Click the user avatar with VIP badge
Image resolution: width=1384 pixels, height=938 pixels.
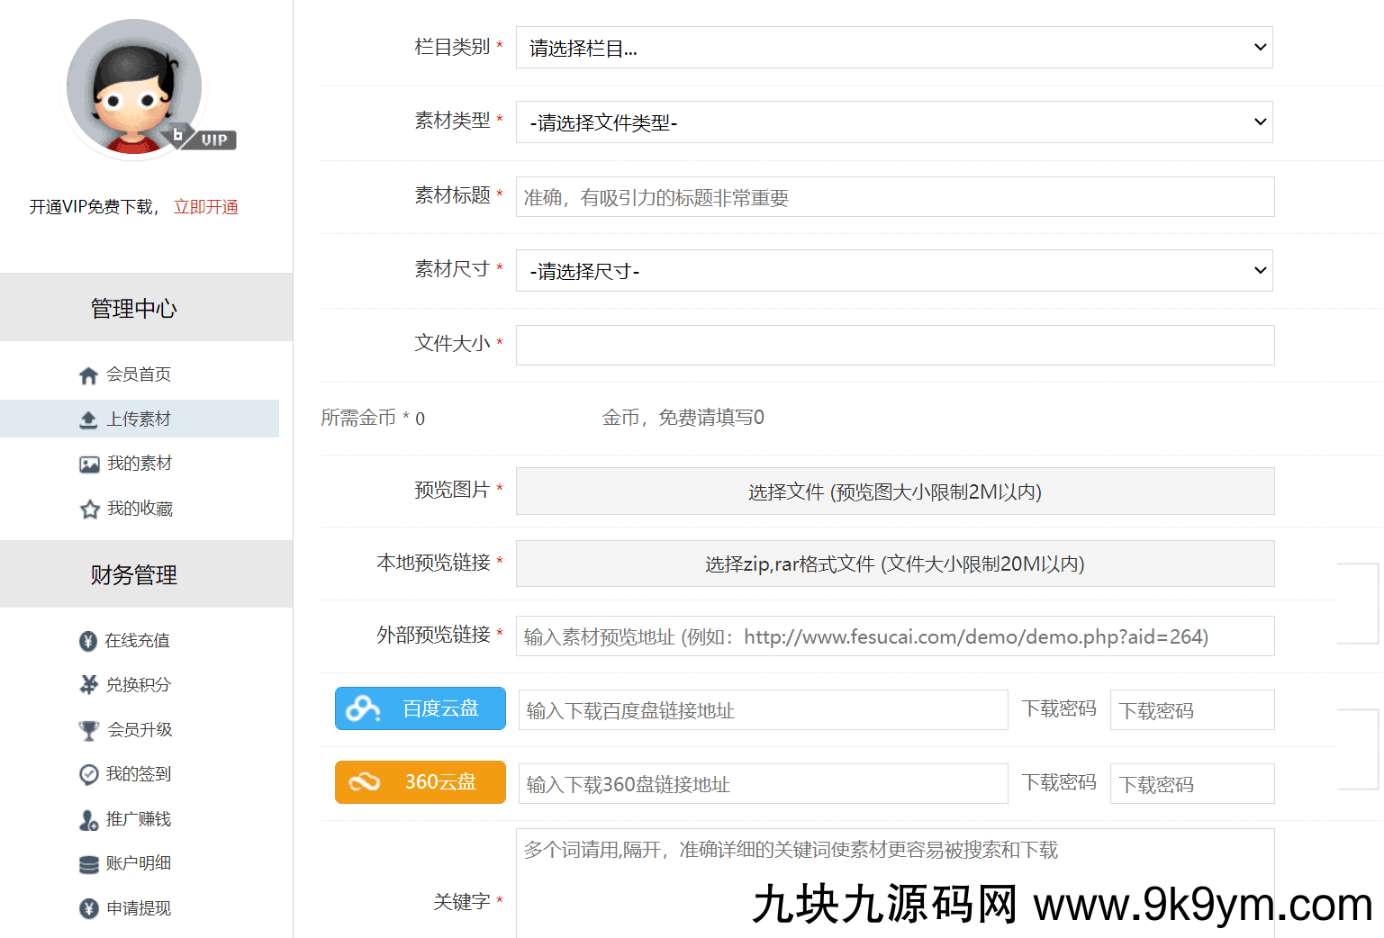point(135,87)
